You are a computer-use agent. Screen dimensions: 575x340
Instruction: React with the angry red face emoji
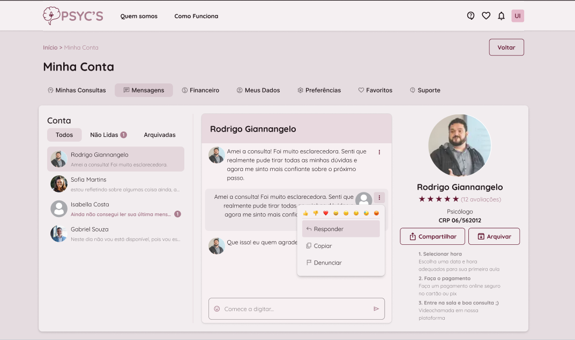pos(376,213)
